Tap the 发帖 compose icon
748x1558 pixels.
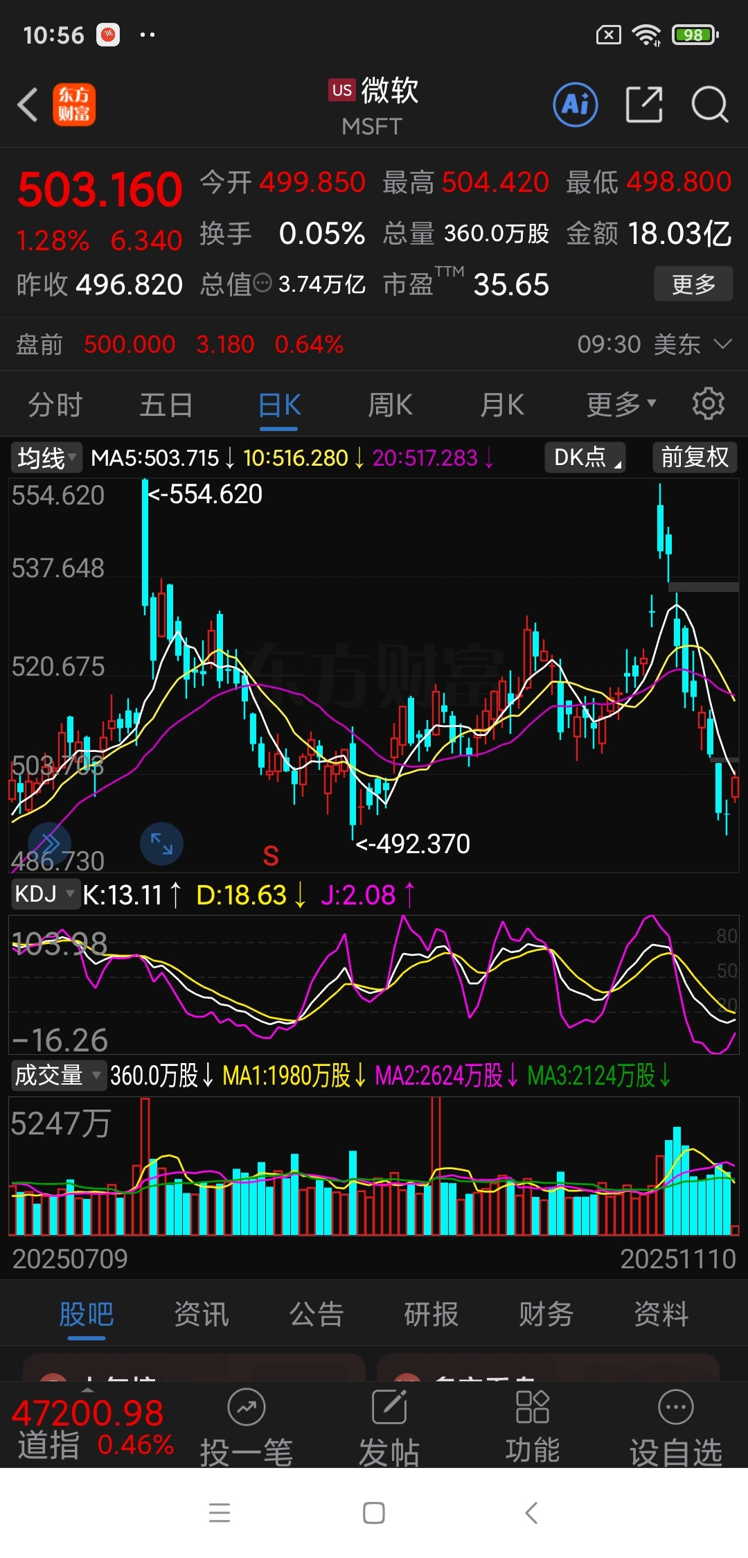coord(389,1407)
